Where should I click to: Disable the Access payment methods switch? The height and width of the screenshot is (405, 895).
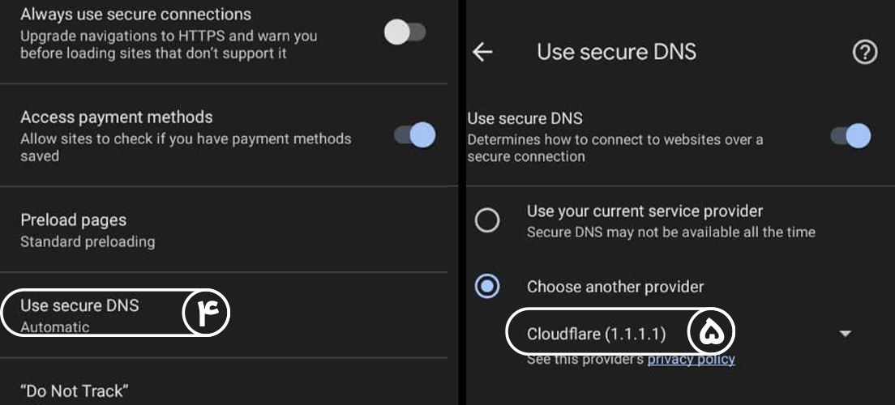415,134
